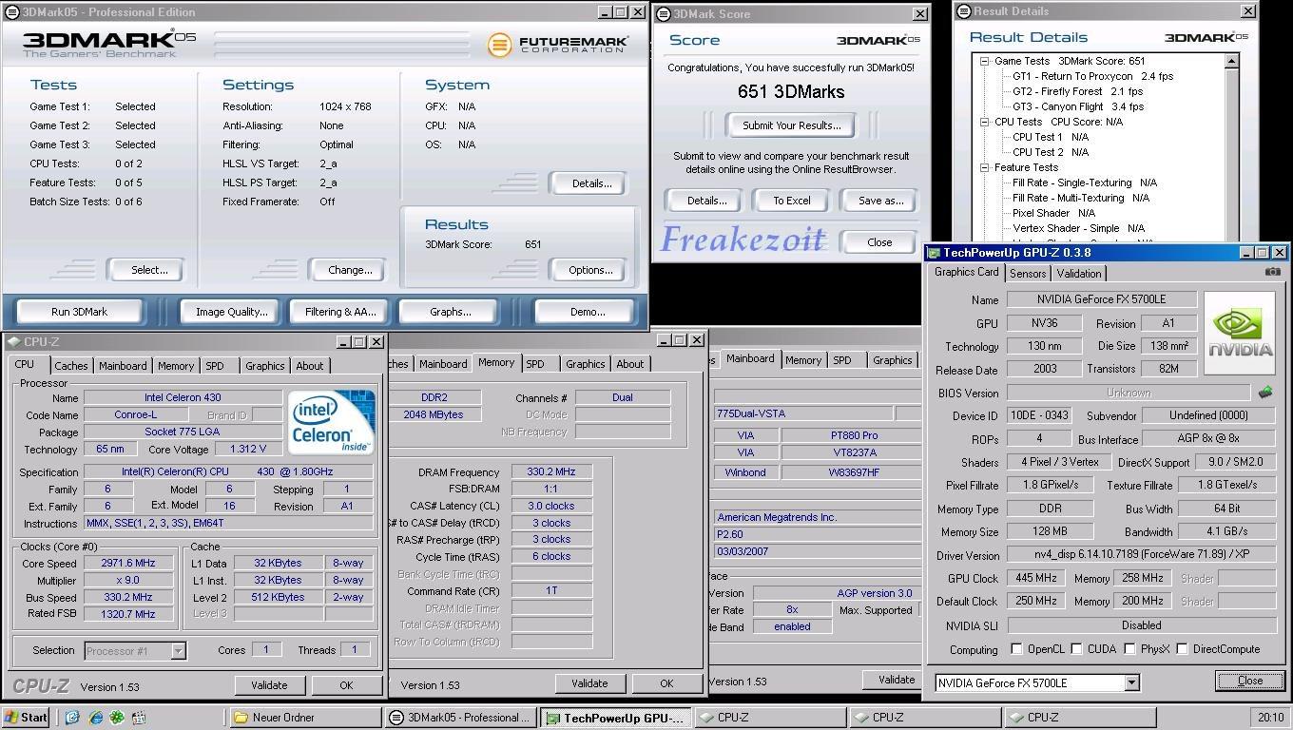The height and width of the screenshot is (730, 1293).
Task: Click the CPU-Z window title bar icon
Action: point(13,342)
